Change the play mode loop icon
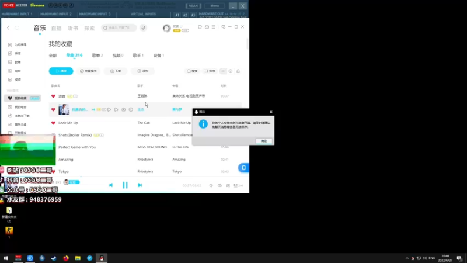 click(219, 185)
